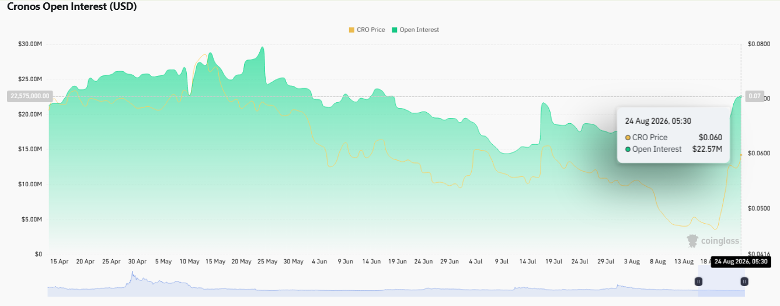Click the tooltip's $0.060 CRO Price value
This screenshot has height=306, width=780.
[x=711, y=137]
